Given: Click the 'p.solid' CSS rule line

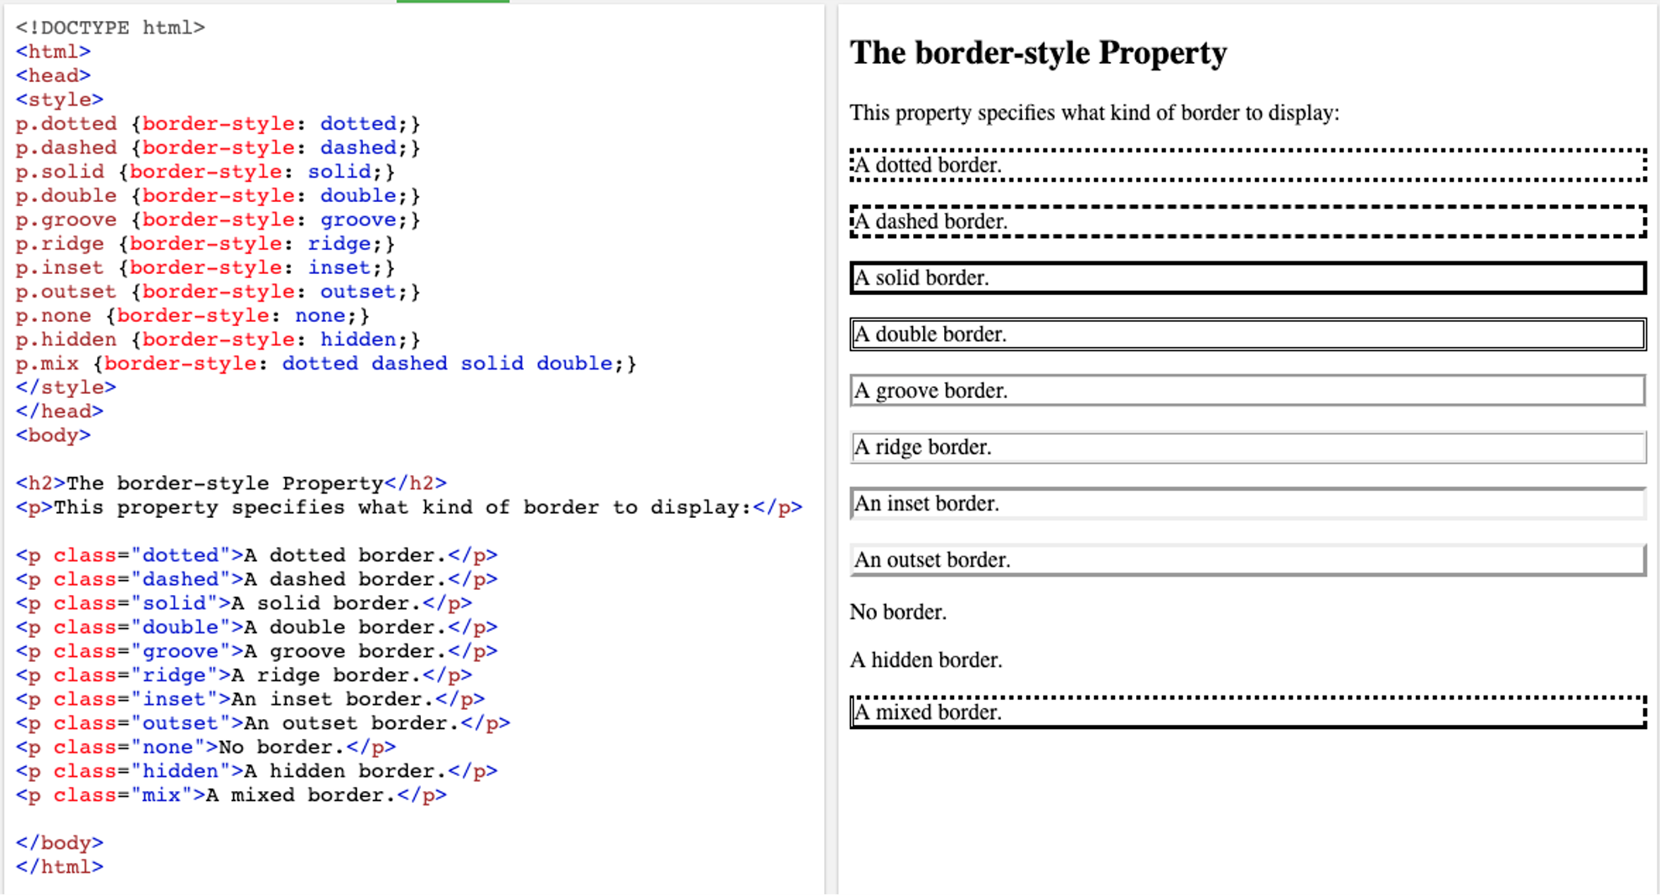Looking at the screenshot, I should [205, 172].
